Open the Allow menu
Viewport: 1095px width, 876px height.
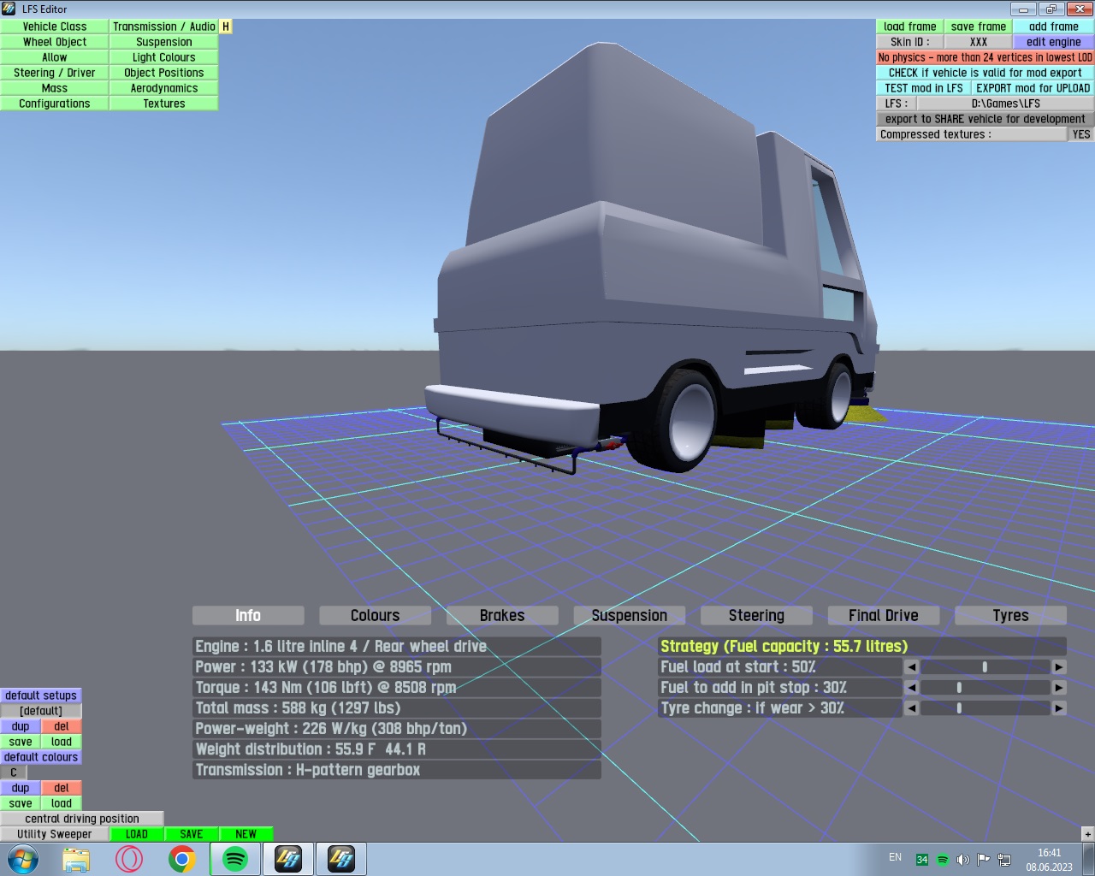click(x=55, y=57)
